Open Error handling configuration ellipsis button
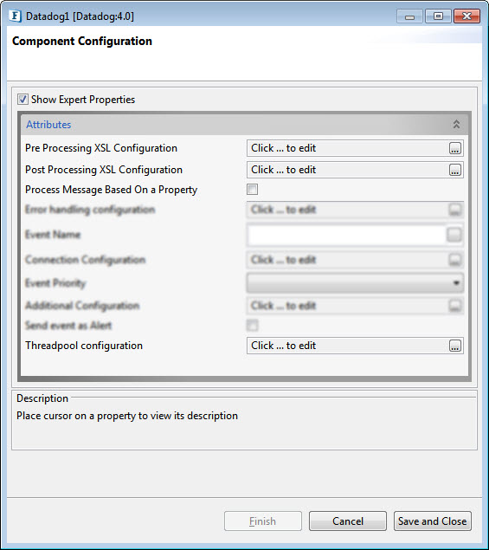The height and width of the screenshot is (550, 489). (455, 210)
